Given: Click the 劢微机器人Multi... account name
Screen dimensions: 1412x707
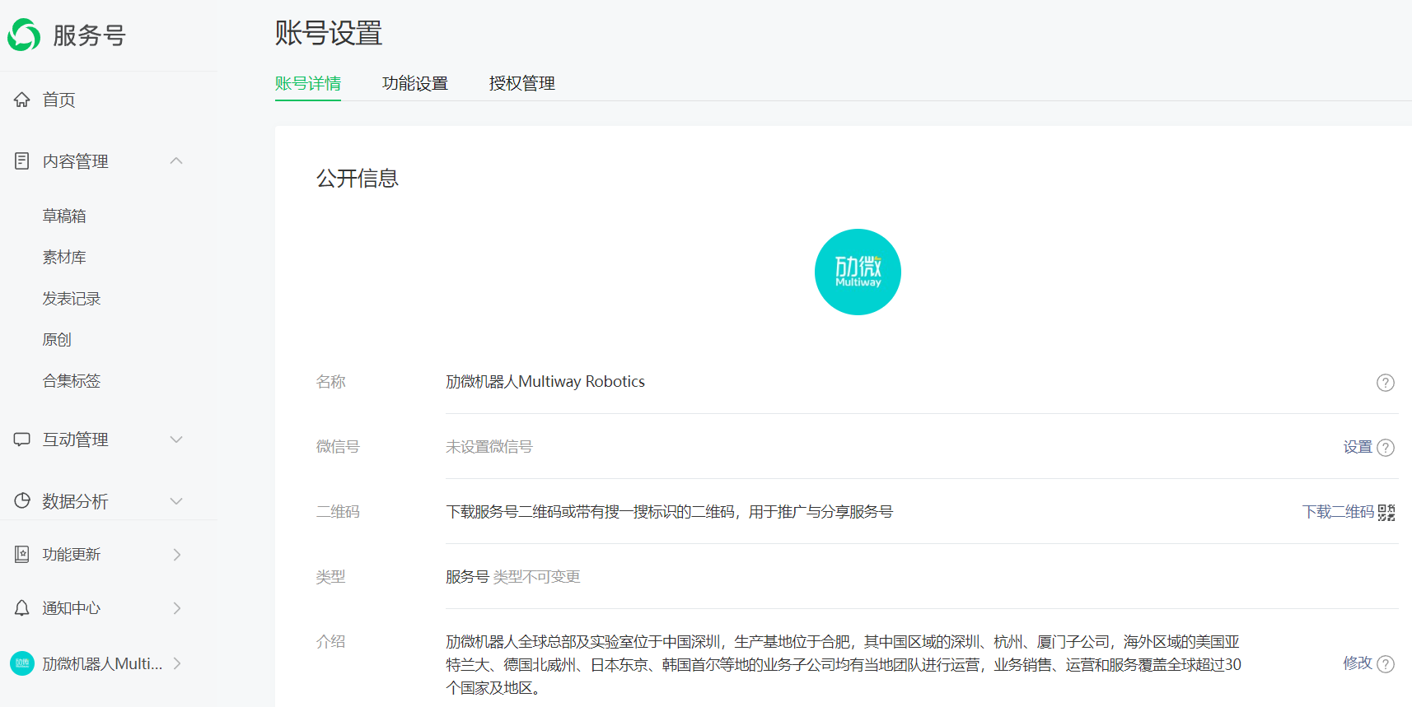Looking at the screenshot, I should [x=102, y=663].
